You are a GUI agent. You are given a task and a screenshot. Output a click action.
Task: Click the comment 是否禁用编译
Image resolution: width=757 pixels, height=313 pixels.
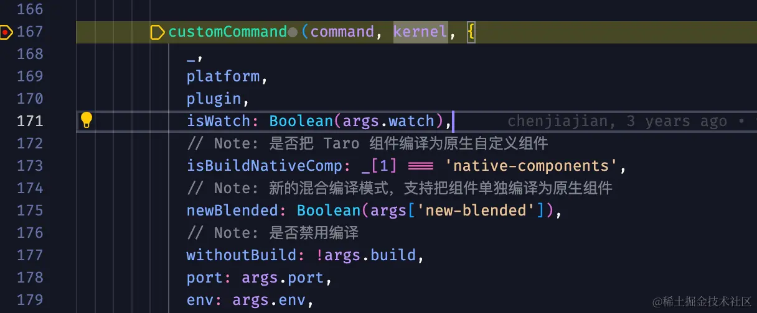273,233
